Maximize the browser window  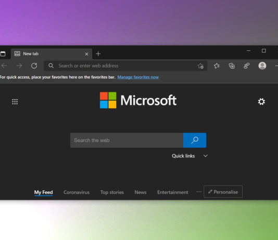(263, 51)
